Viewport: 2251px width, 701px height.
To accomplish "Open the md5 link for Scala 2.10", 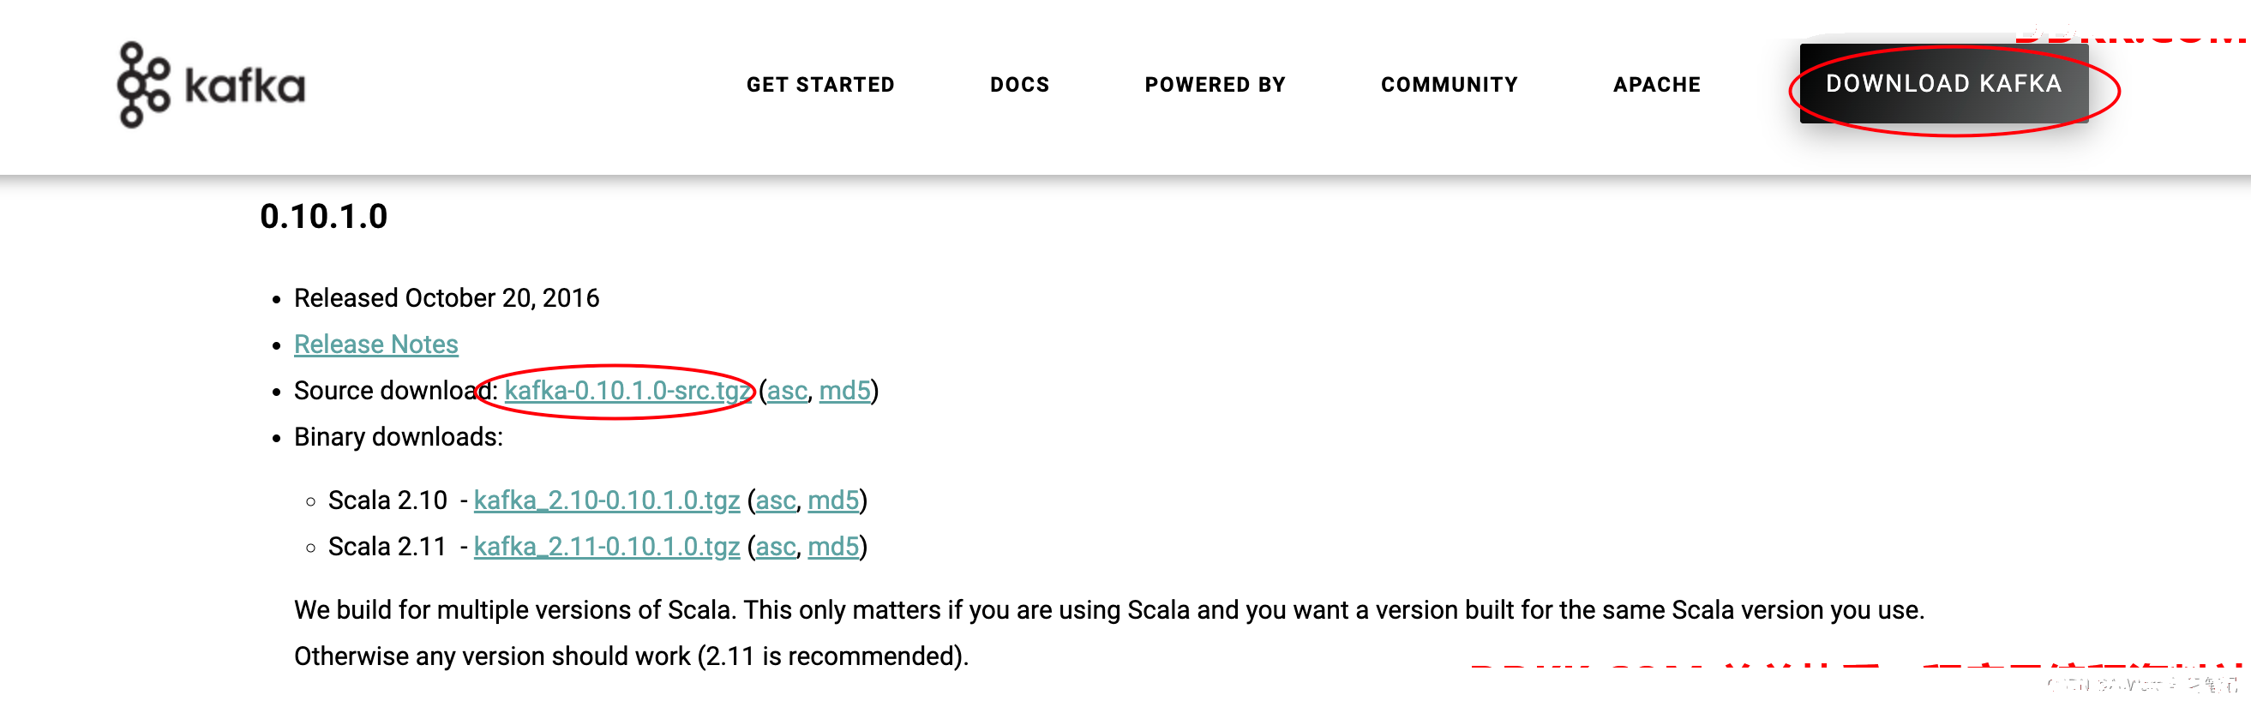I will (x=832, y=500).
